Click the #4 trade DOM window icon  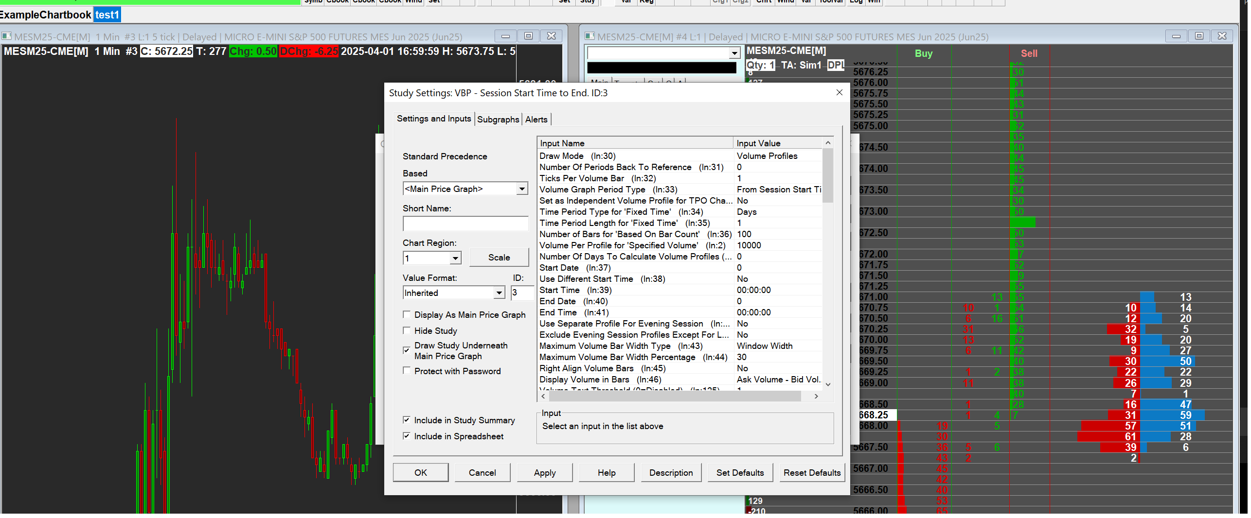pos(590,36)
